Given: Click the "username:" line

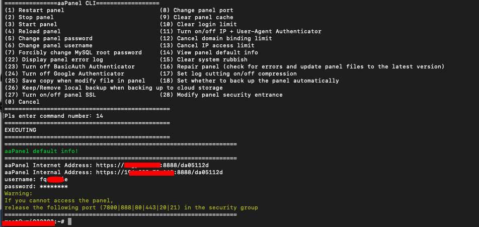Looking at the screenshot, I should [x=20, y=179].
